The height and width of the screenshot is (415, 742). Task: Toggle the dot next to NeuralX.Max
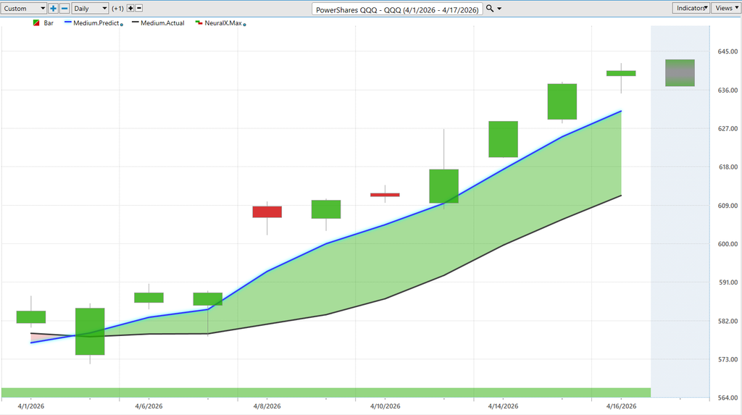[245, 25]
